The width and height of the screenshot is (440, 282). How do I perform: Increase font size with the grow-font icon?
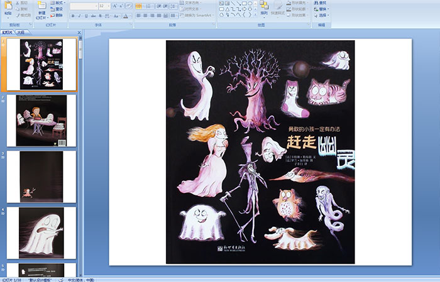115,6
